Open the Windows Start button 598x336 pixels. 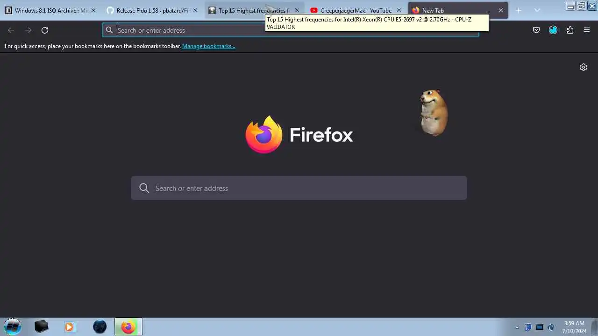(13, 327)
